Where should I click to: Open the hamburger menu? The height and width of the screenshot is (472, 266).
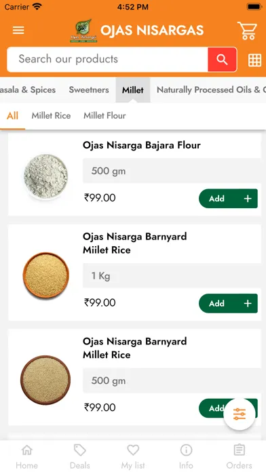tap(18, 30)
